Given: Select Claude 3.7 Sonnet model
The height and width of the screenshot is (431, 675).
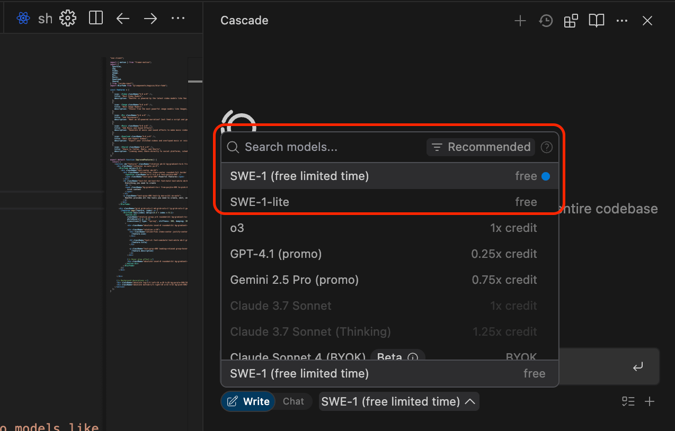Looking at the screenshot, I should (389, 306).
